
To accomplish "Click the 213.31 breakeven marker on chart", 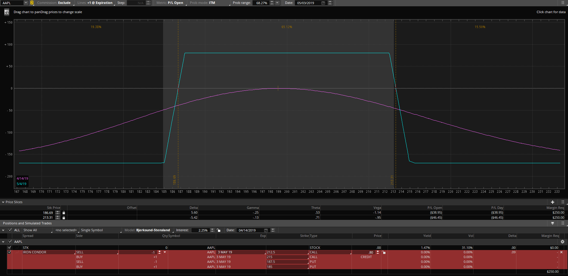I will pyautogui.click(x=392, y=180).
